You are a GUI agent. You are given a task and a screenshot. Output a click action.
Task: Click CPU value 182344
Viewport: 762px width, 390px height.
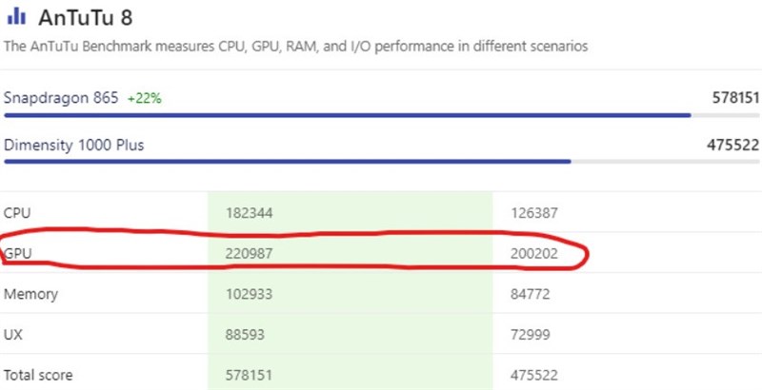point(249,213)
